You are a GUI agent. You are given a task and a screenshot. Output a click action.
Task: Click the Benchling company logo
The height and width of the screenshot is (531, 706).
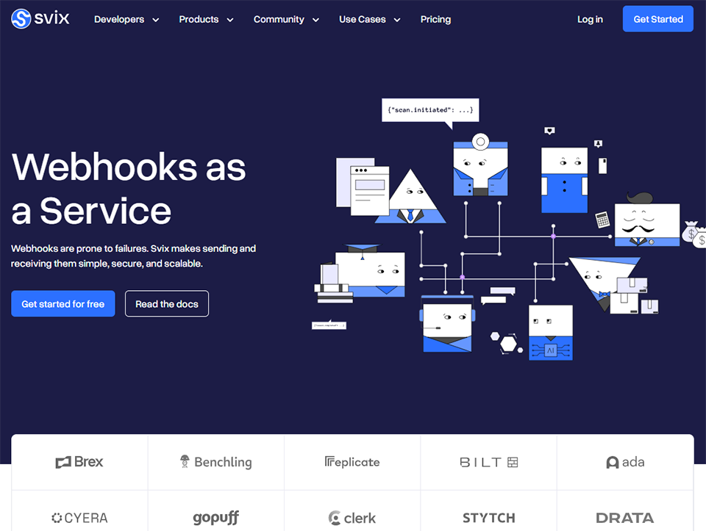[x=215, y=462]
